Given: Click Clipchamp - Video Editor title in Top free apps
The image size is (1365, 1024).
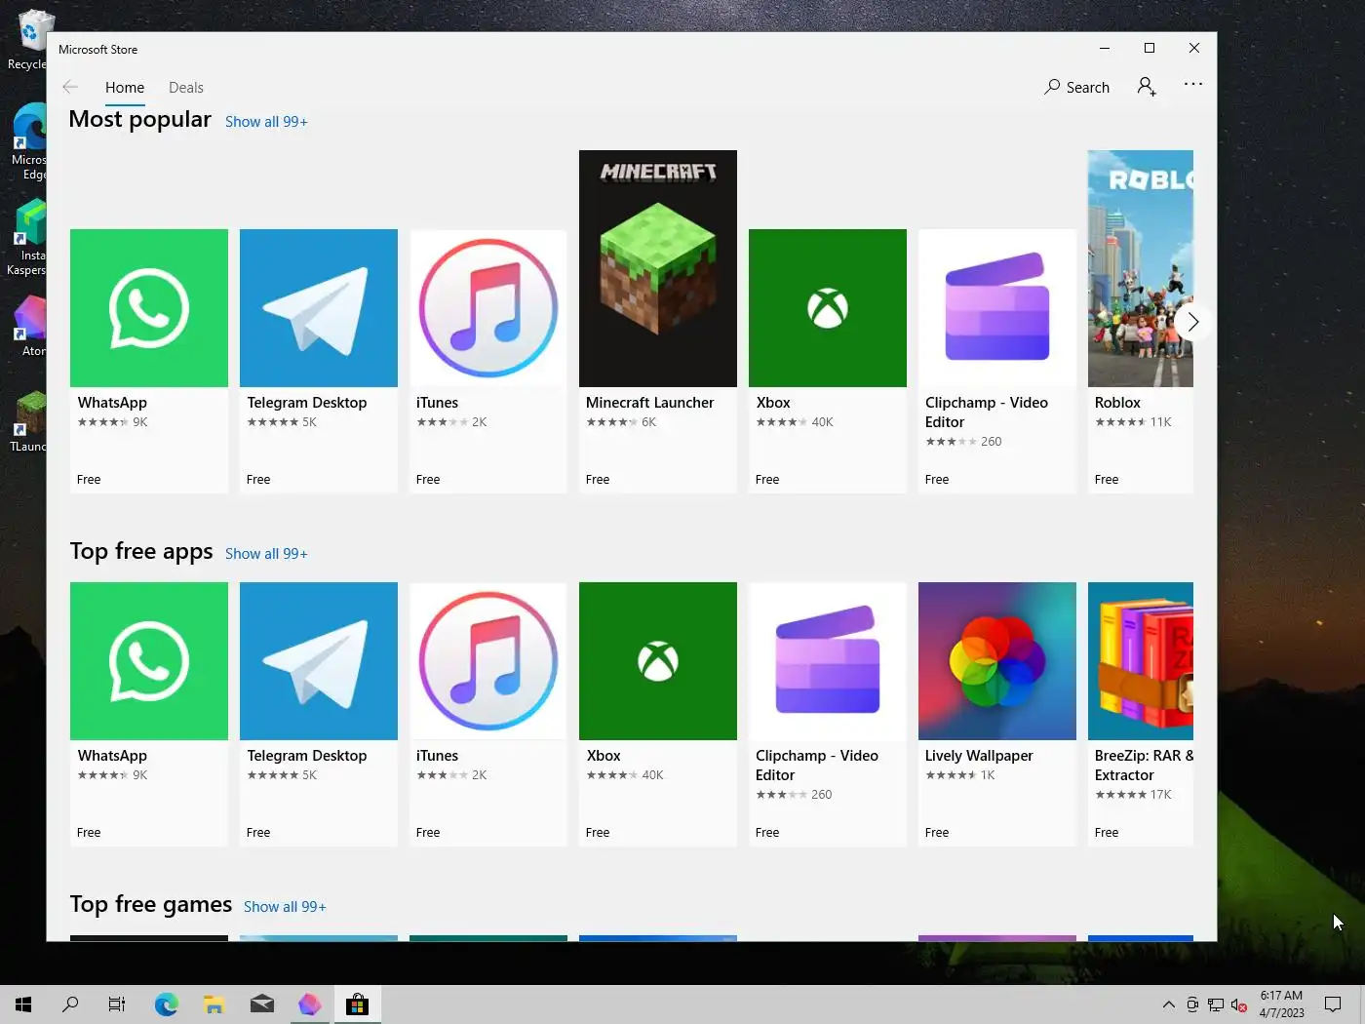Looking at the screenshot, I should [x=817, y=766].
